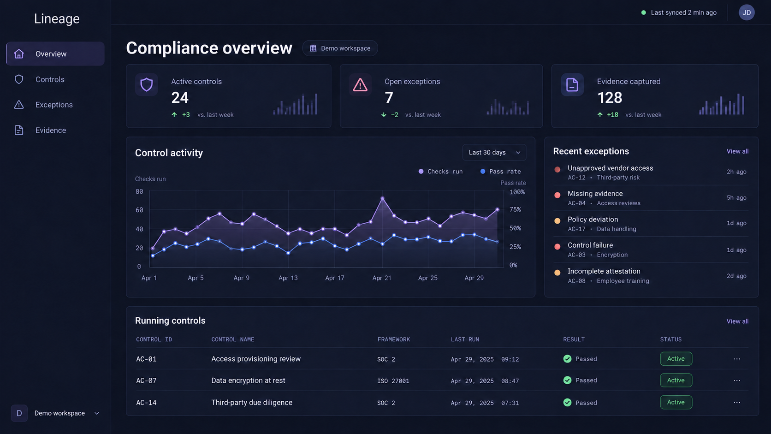Toggle the Checks run legend series
The image size is (771, 434).
440,171
